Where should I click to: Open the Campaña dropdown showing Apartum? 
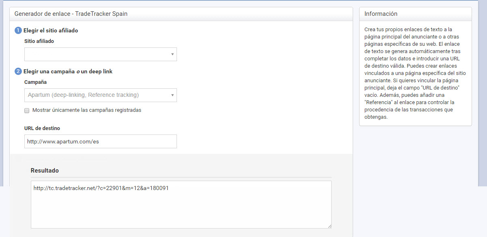tap(100, 95)
